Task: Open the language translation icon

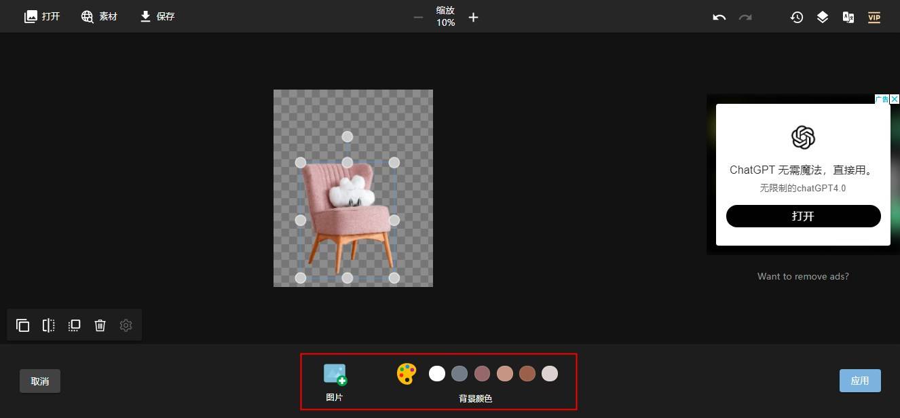Action: (x=848, y=17)
